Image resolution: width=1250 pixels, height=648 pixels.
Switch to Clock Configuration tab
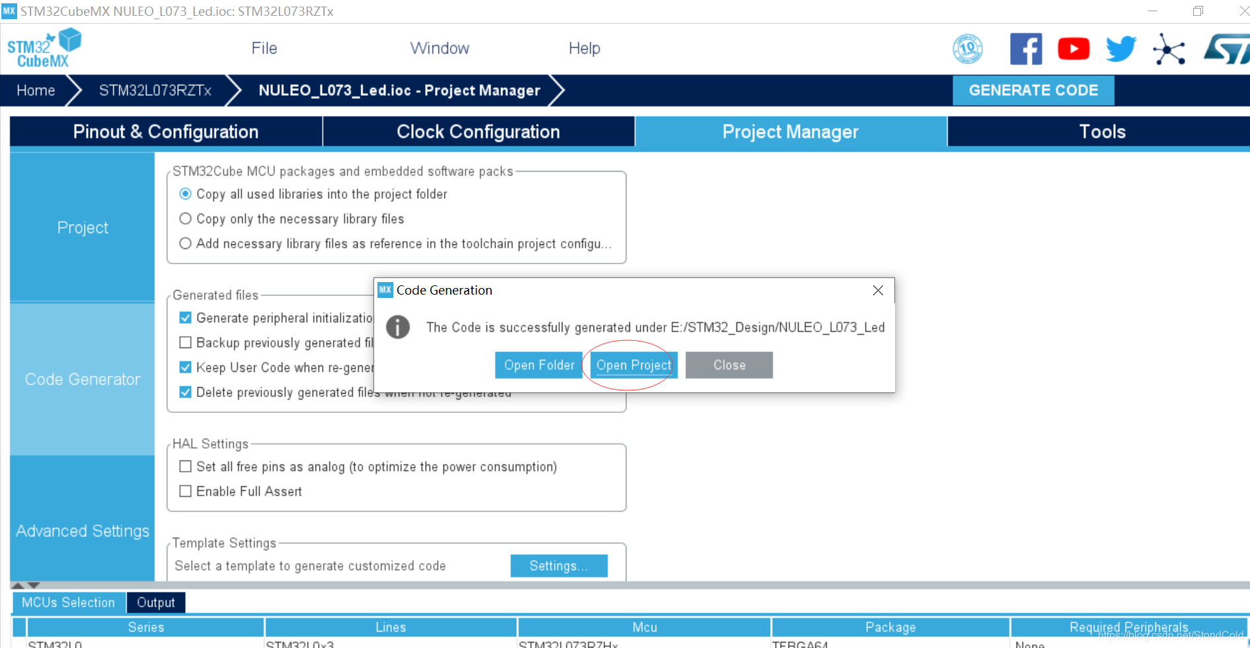pyautogui.click(x=479, y=131)
